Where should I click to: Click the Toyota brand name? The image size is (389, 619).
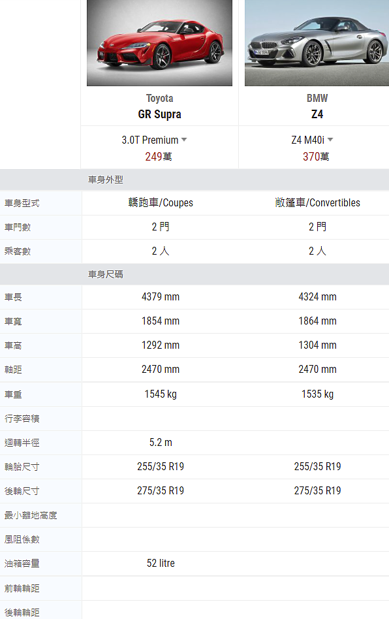tap(159, 98)
